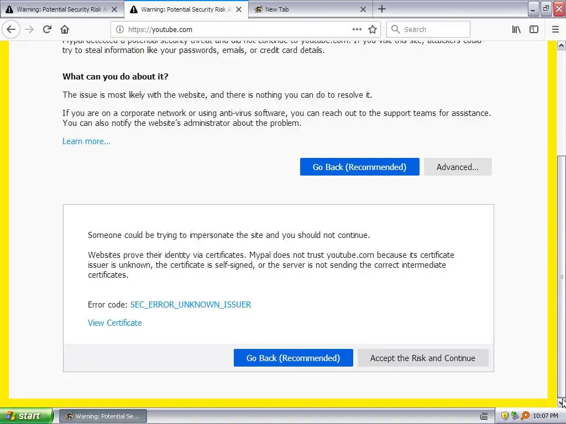Click the magnifier tray icon

tap(525, 416)
